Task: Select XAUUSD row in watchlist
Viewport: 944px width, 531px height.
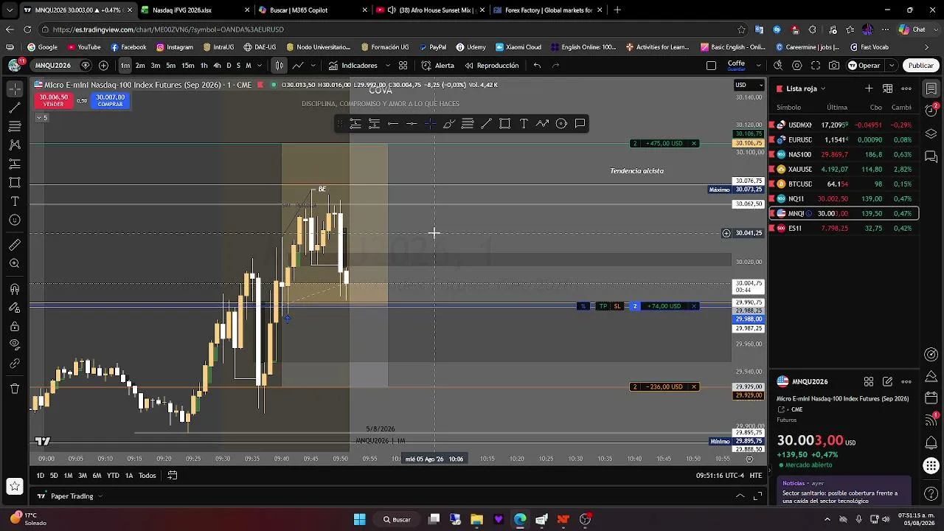Action: tap(844, 169)
